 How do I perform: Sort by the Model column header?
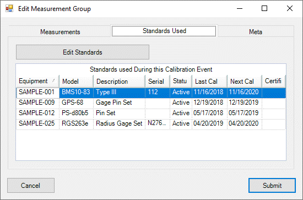(77, 81)
